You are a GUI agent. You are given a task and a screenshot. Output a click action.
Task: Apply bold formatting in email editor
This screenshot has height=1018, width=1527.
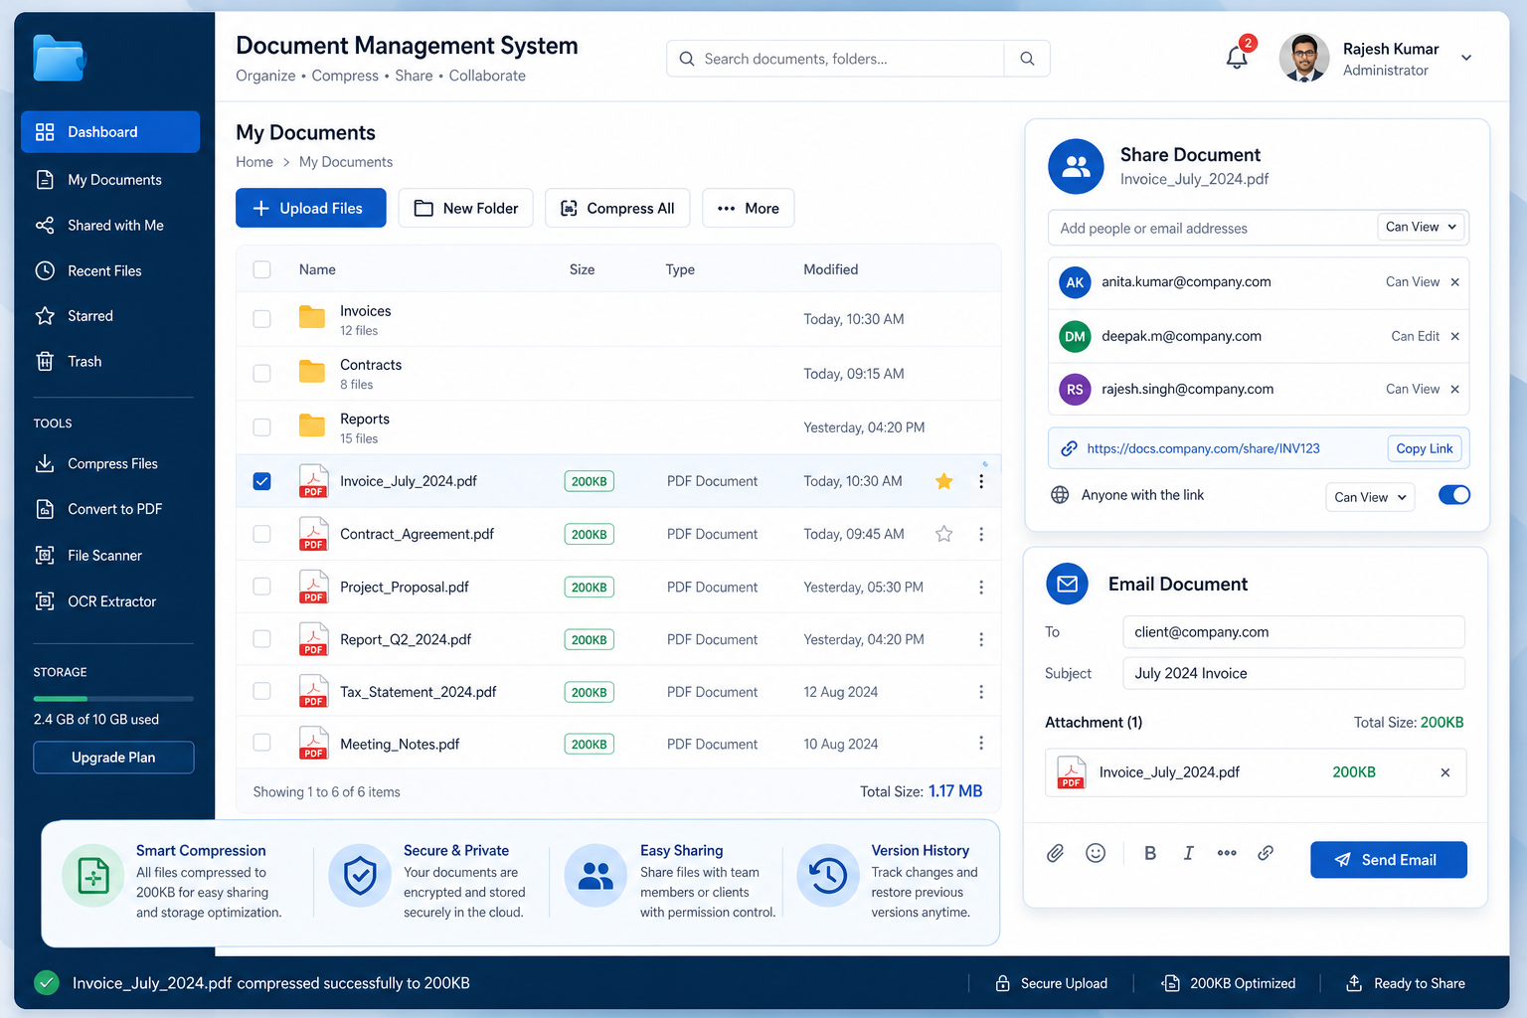coord(1150,853)
